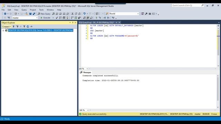
Task: Click Save All icon in toolbar
Action: click(34, 14)
